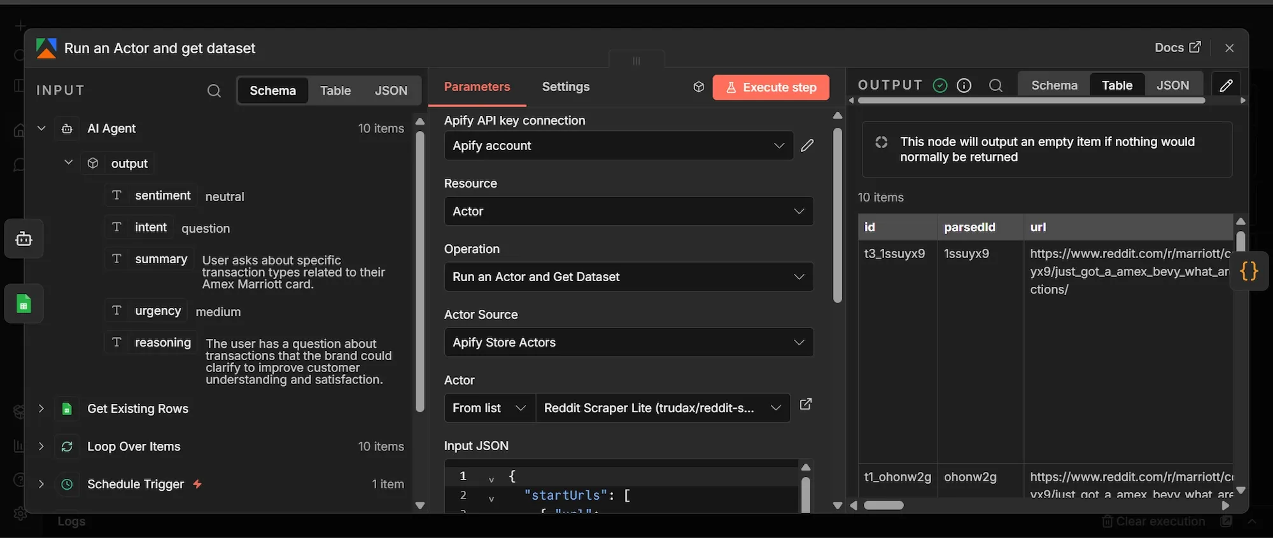1273x538 pixels.
Task: Click the panel drag handle at top center
Action: [x=636, y=61]
